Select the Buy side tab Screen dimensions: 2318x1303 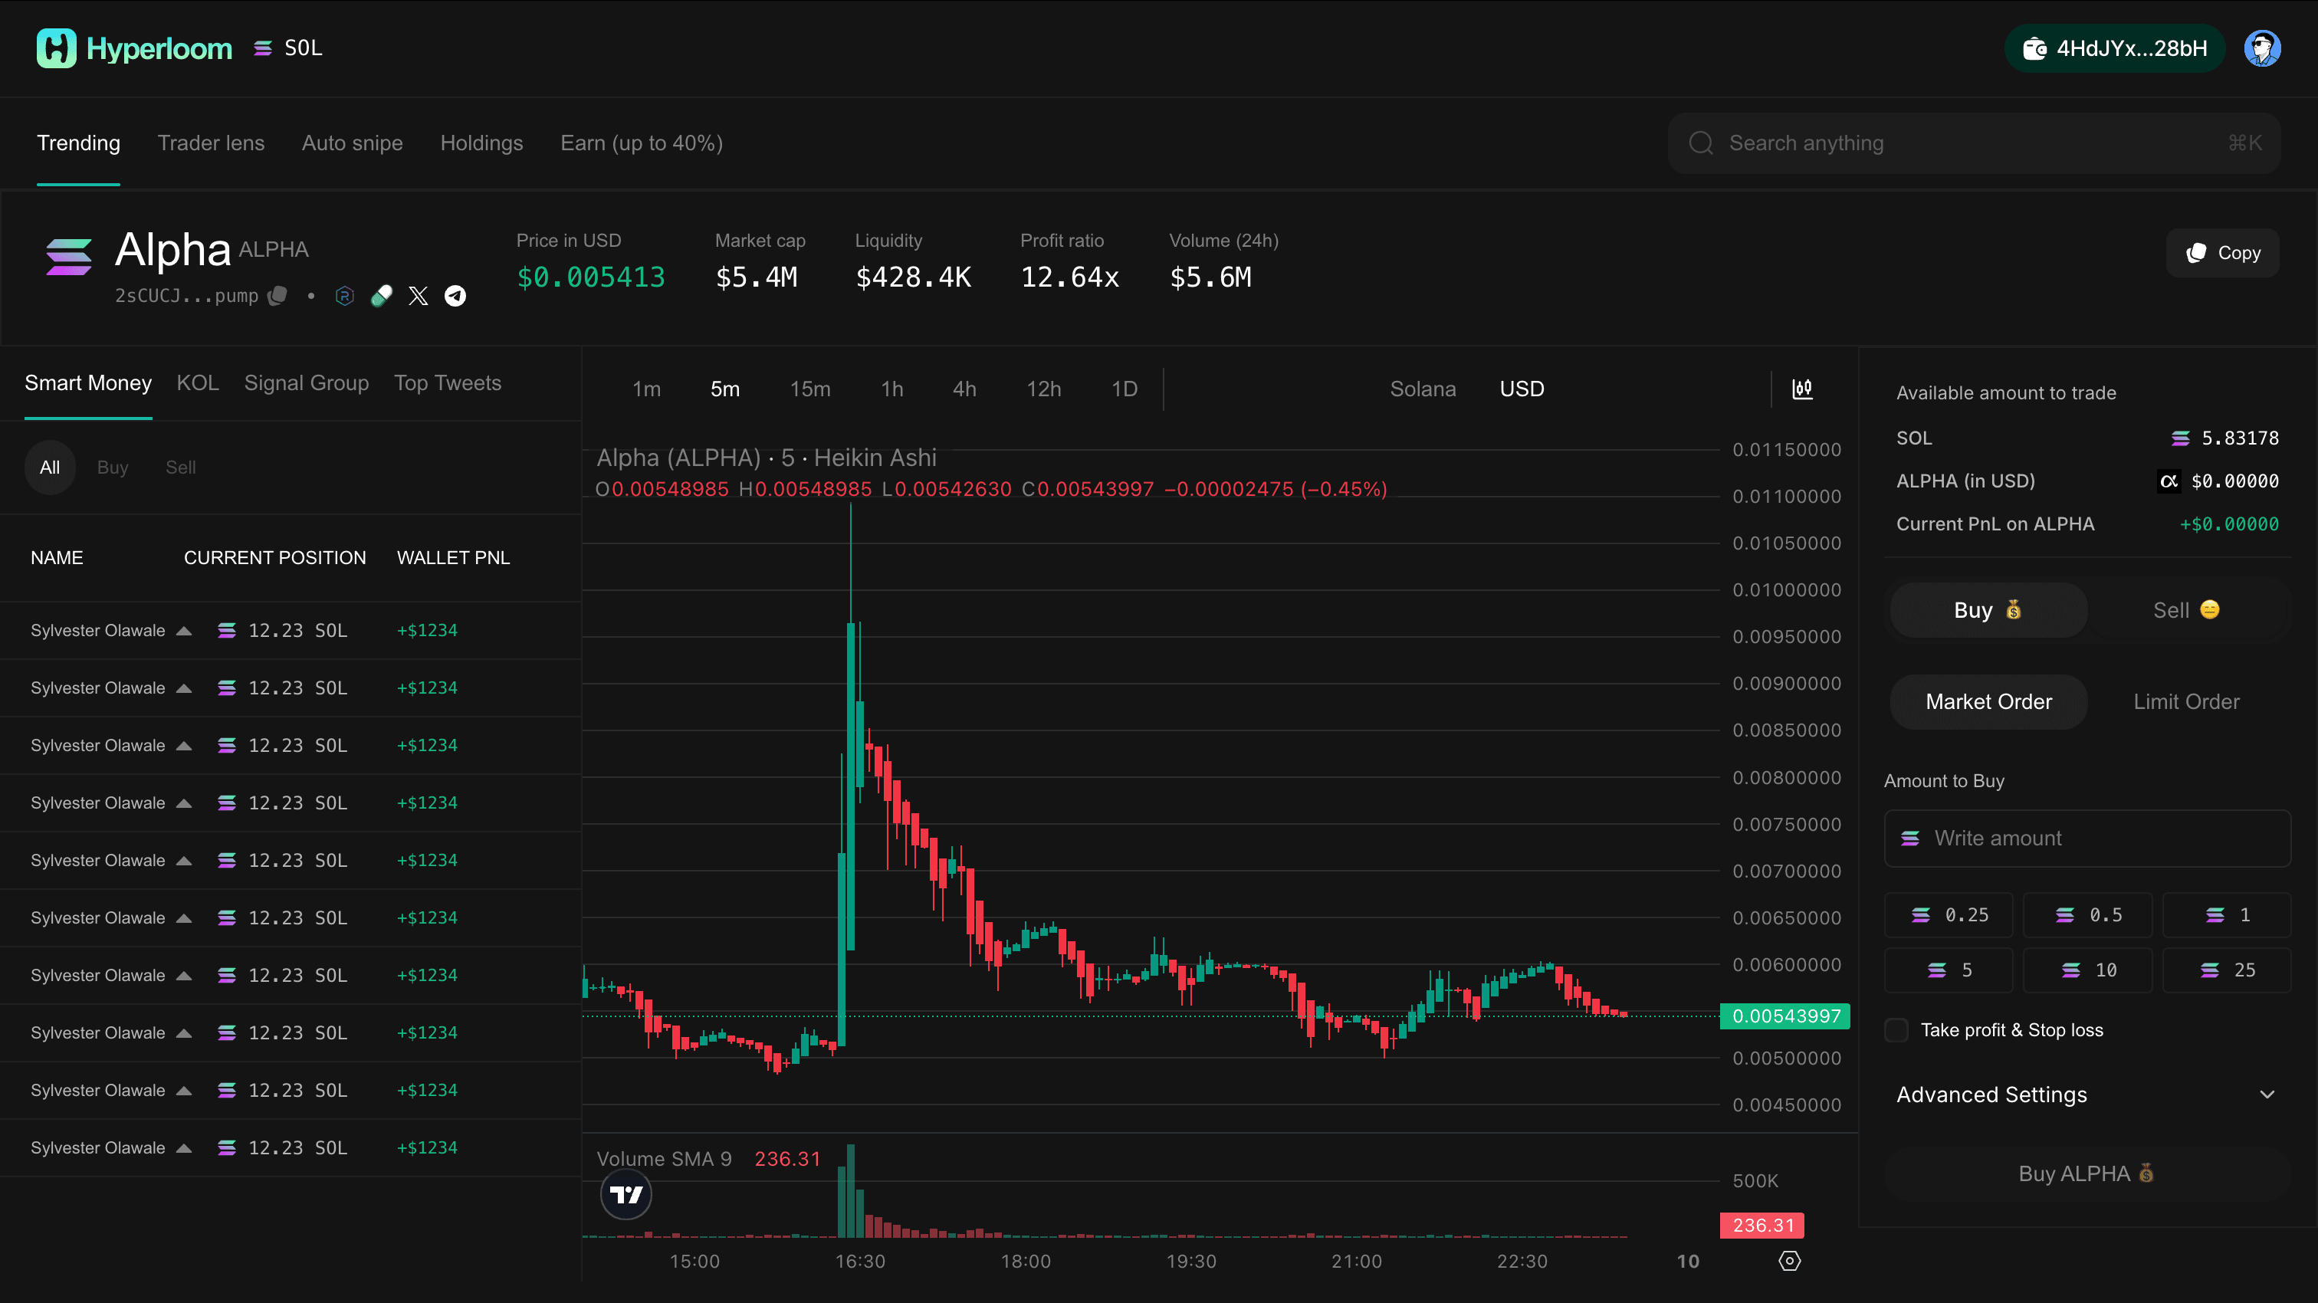pyautogui.click(x=1988, y=610)
